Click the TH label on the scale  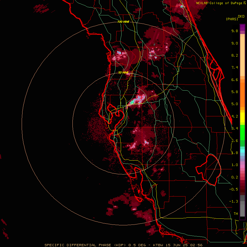[x=236, y=214]
